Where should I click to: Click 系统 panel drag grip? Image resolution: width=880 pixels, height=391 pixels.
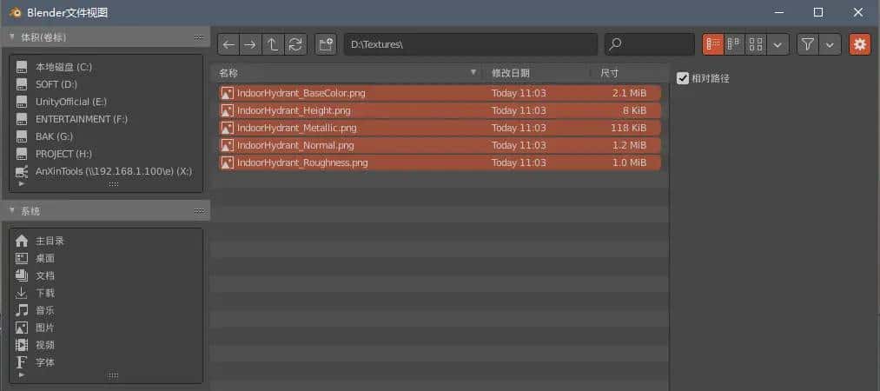[199, 211]
